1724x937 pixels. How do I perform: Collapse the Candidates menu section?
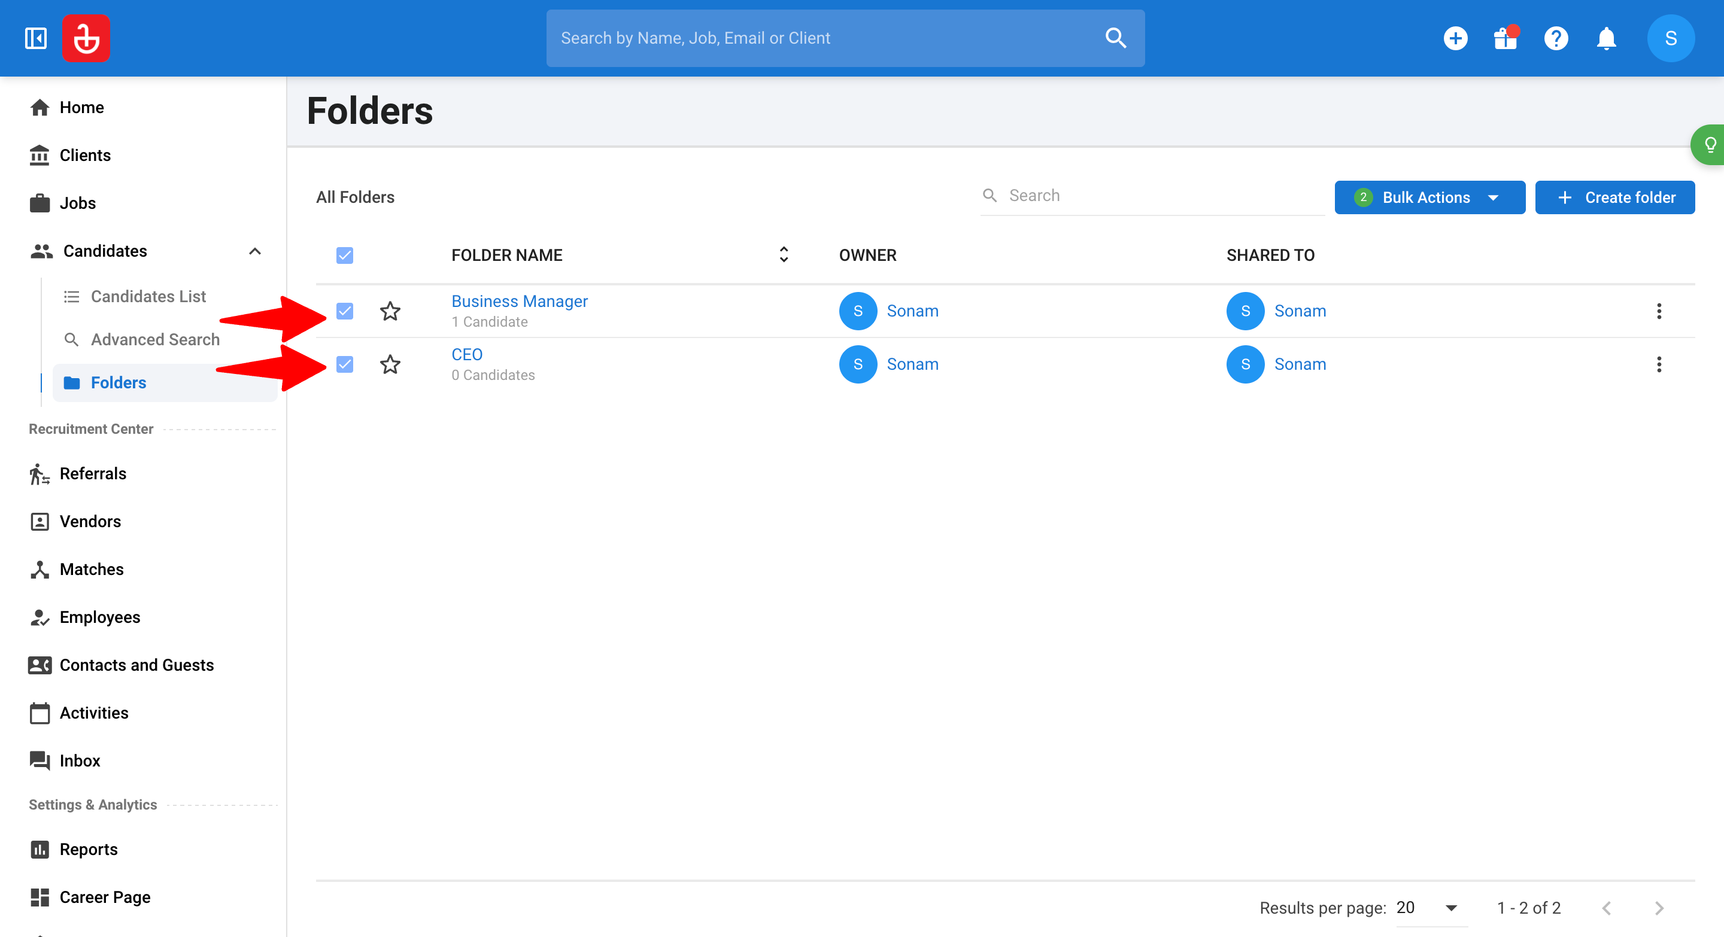pos(254,251)
